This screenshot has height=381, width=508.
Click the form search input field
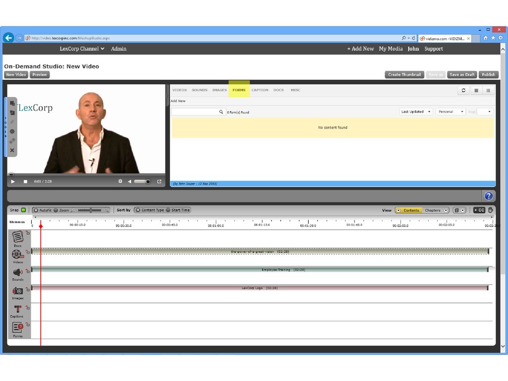click(195, 112)
